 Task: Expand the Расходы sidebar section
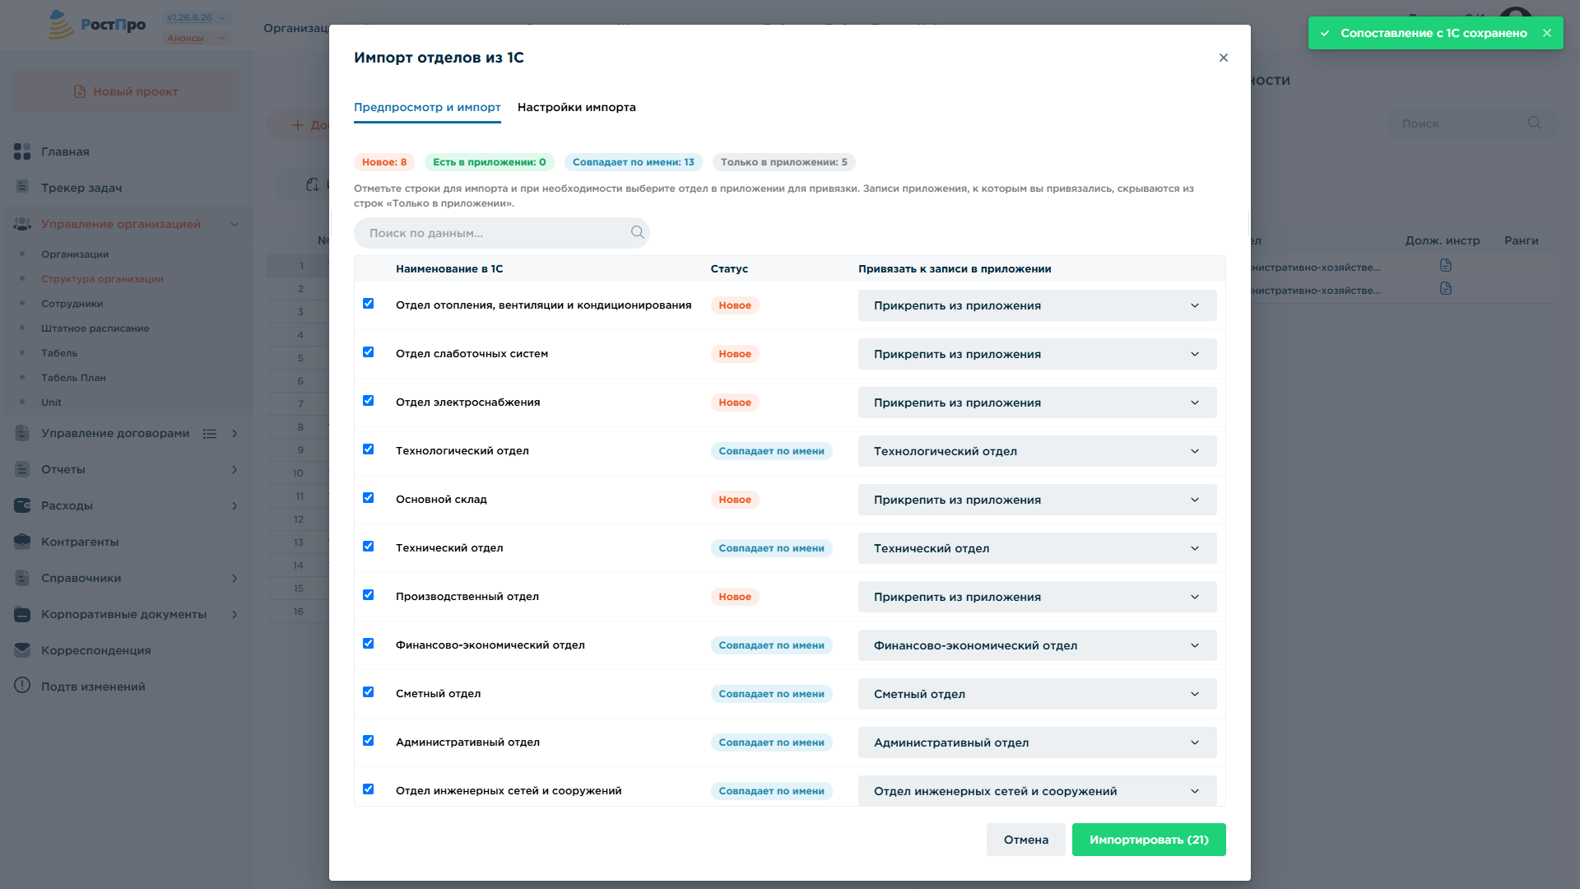[235, 505]
